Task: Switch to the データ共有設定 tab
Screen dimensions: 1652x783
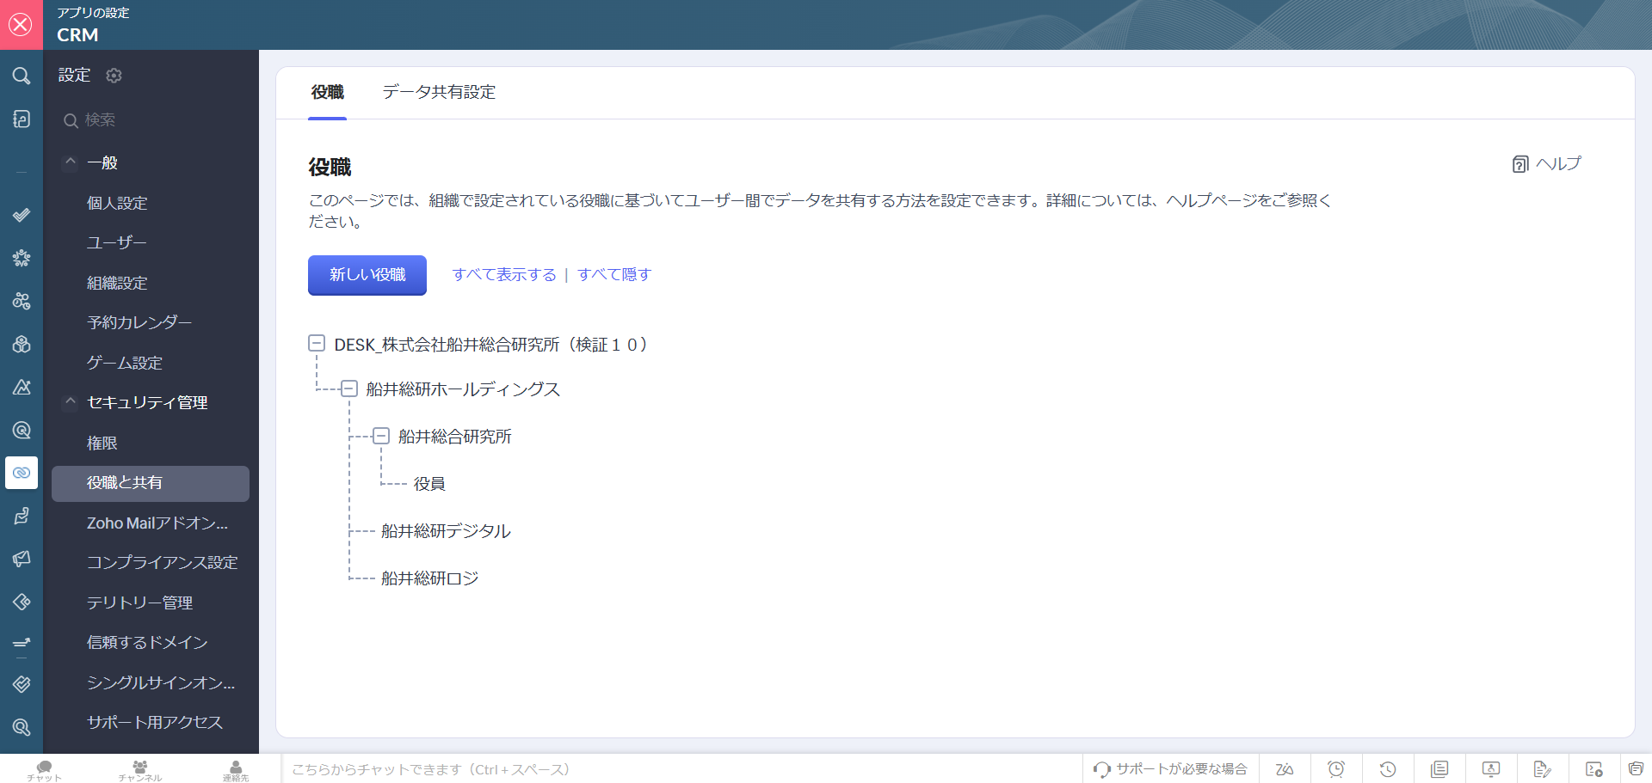Action: pyautogui.click(x=438, y=92)
